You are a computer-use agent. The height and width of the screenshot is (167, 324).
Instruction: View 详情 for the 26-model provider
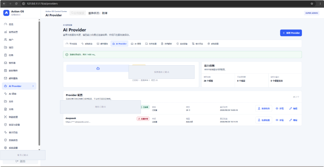279,108
